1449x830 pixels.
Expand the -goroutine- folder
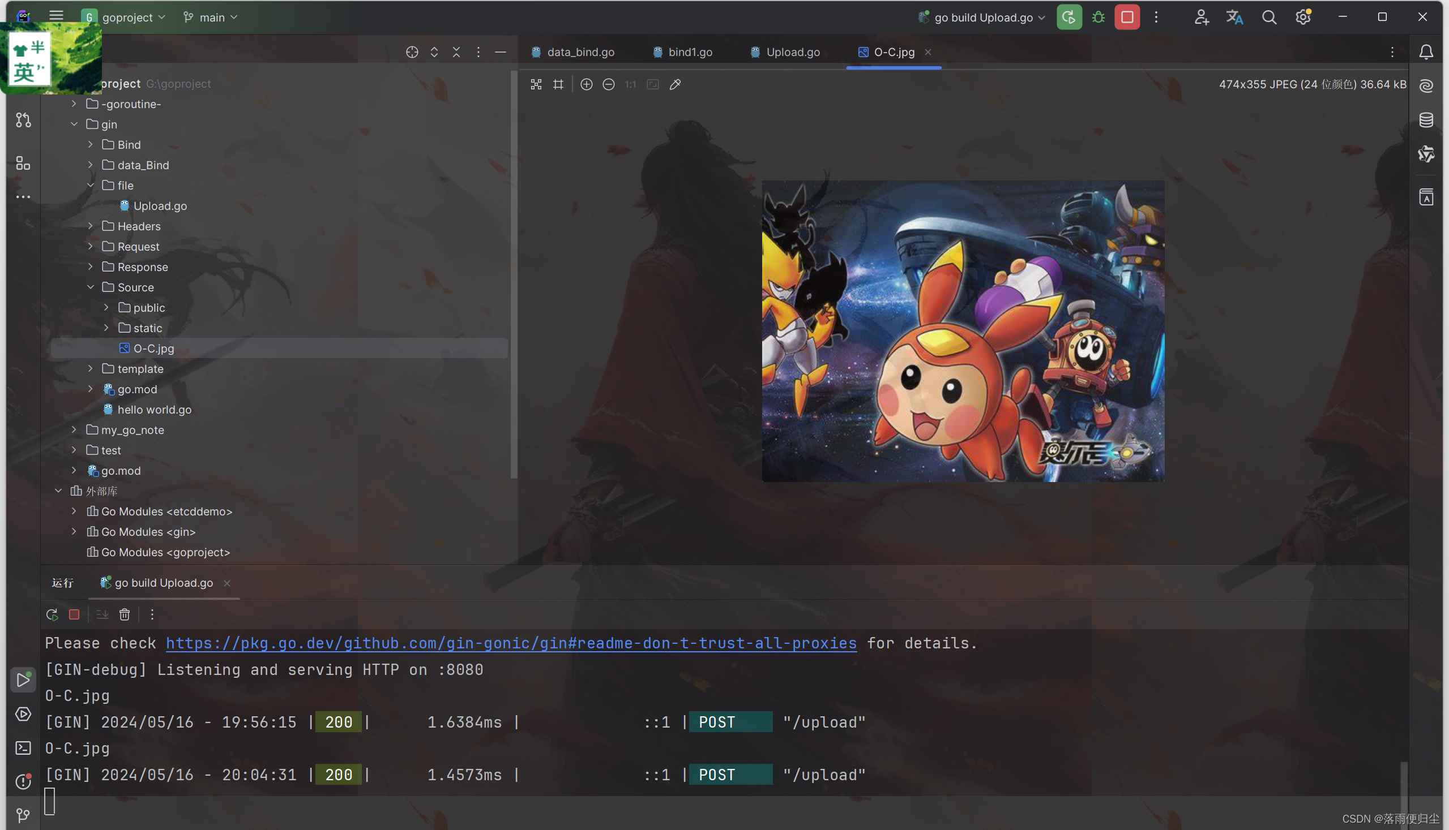click(x=74, y=104)
